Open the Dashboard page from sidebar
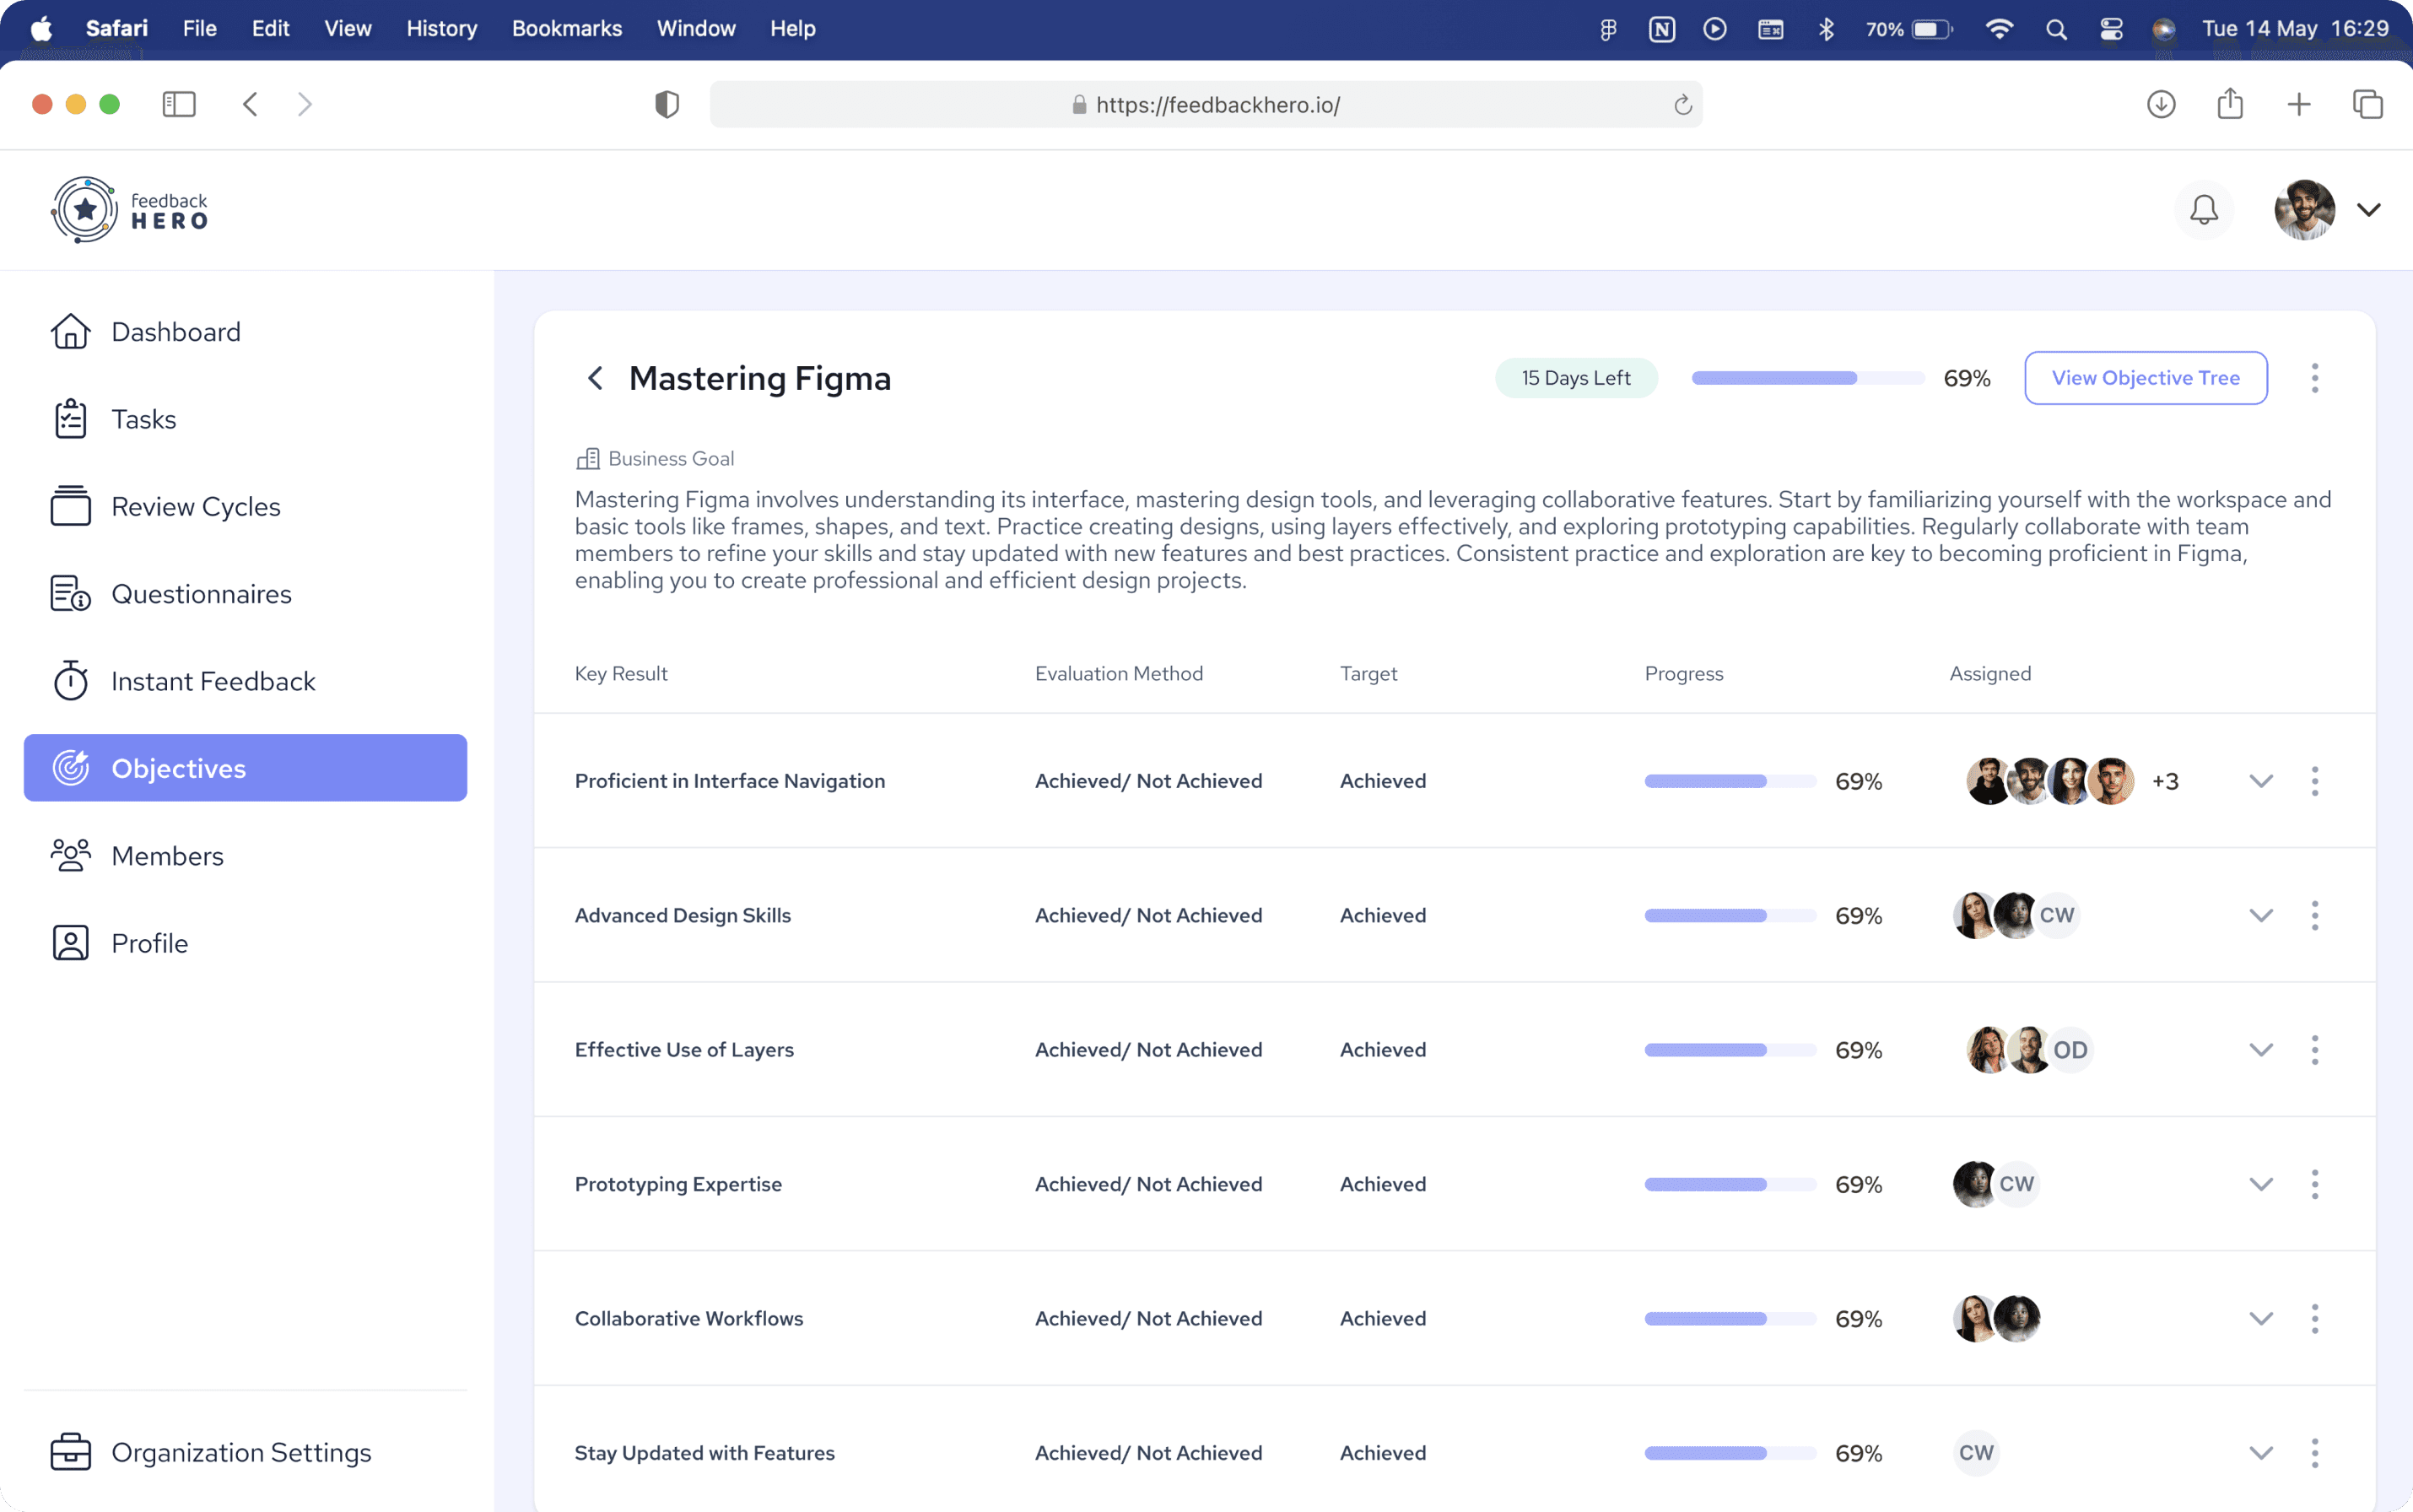This screenshot has width=2413, height=1512. click(245, 332)
